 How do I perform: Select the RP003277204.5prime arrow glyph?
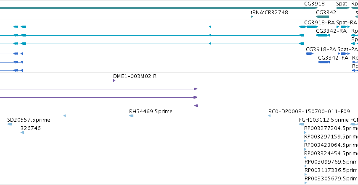pyautogui.click(x=305, y=133)
